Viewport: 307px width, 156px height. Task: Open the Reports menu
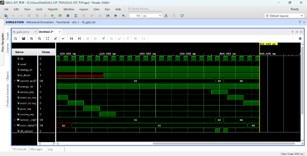[53, 9]
